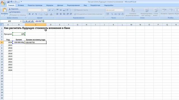This screenshot has width=179, height=100.
Task: Switch to the Разметка страницы tab
Action: 35,5
